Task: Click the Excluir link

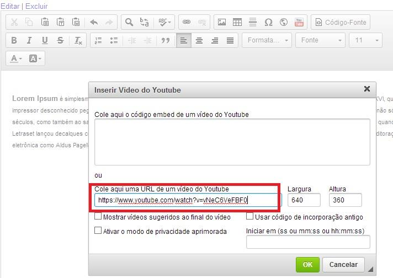Action: [36, 6]
